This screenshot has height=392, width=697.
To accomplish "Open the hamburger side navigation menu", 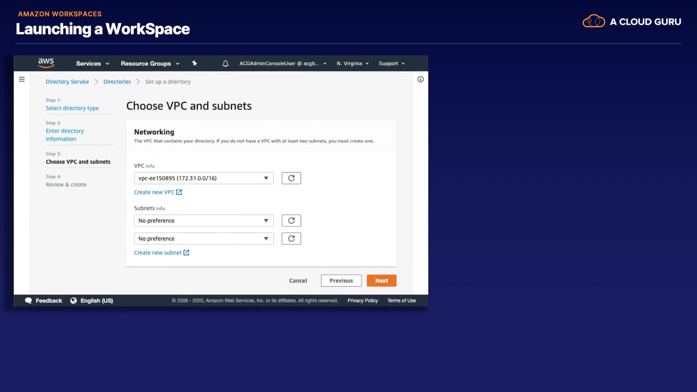I will pyautogui.click(x=22, y=79).
